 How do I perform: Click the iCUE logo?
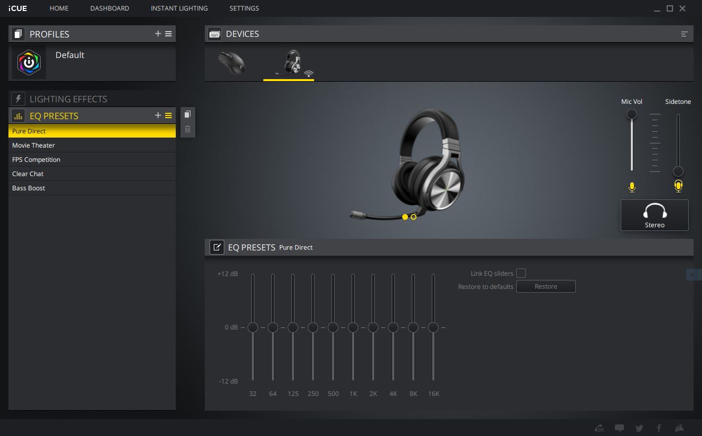(18, 8)
